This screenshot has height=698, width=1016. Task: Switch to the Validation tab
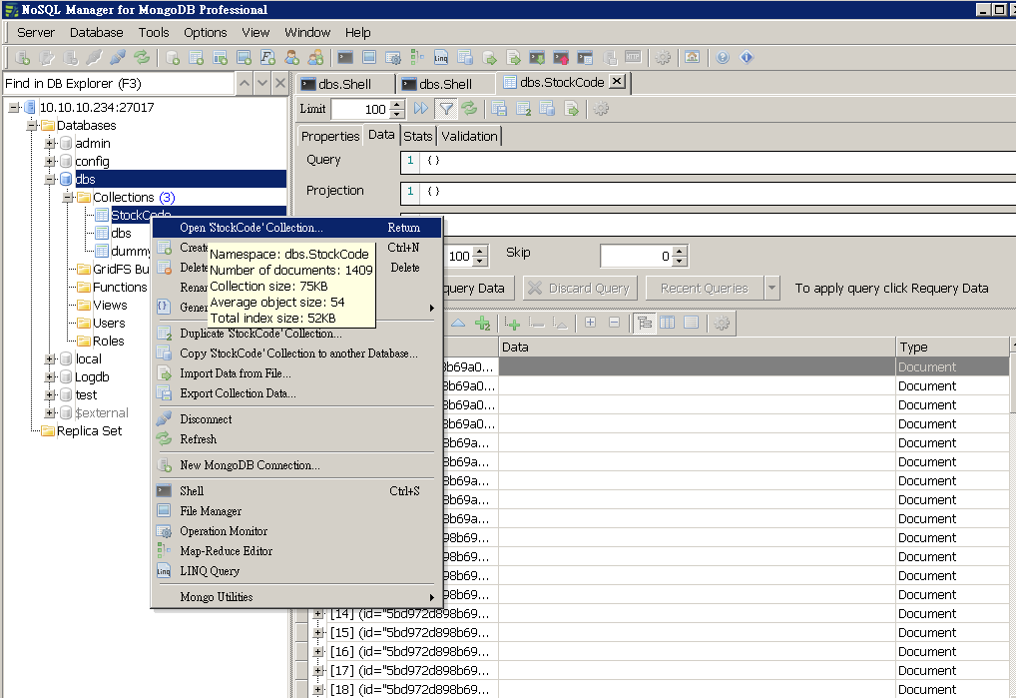[470, 136]
